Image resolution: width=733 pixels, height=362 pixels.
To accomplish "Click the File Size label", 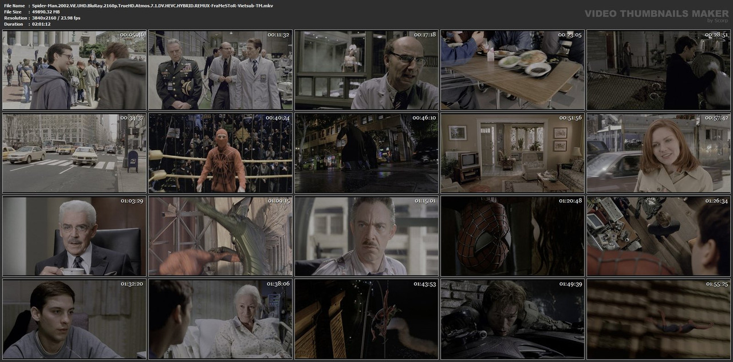I will click(13, 11).
